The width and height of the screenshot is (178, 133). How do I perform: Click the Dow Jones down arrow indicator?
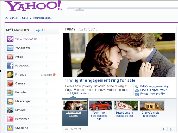click(x=54, y=74)
